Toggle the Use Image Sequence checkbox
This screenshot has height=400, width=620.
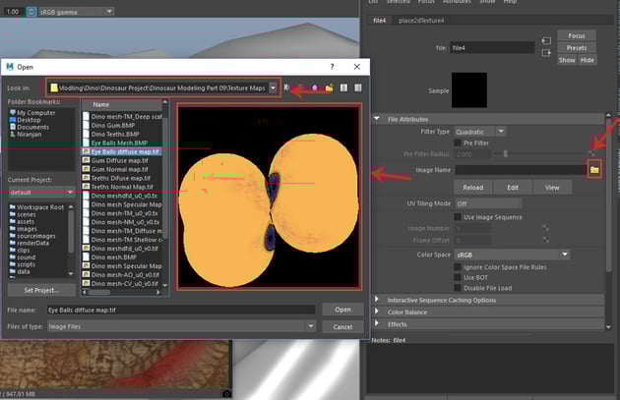pos(460,216)
